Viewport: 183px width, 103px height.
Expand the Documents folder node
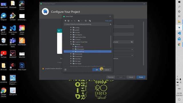[x=71, y=54]
